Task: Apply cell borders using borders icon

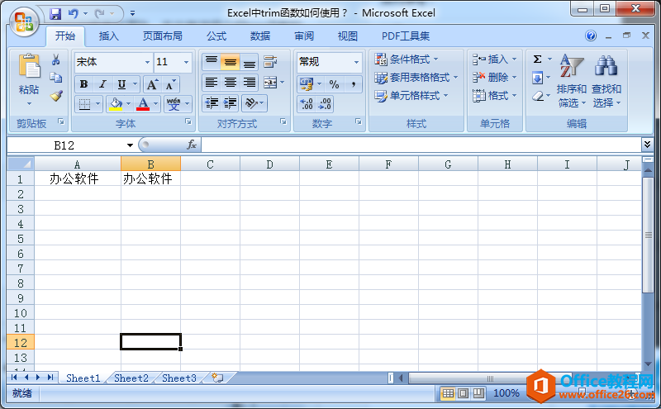Action: point(85,104)
